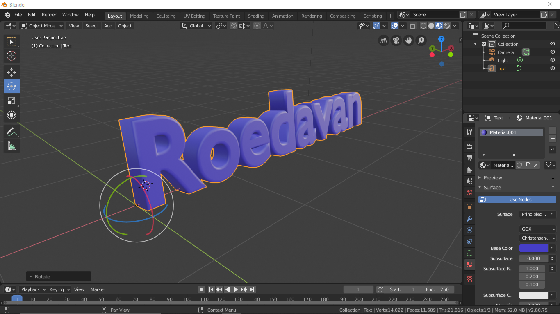This screenshot has width=560, height=314.
Task: Enable auto keying record button
Action: point(201,289)
